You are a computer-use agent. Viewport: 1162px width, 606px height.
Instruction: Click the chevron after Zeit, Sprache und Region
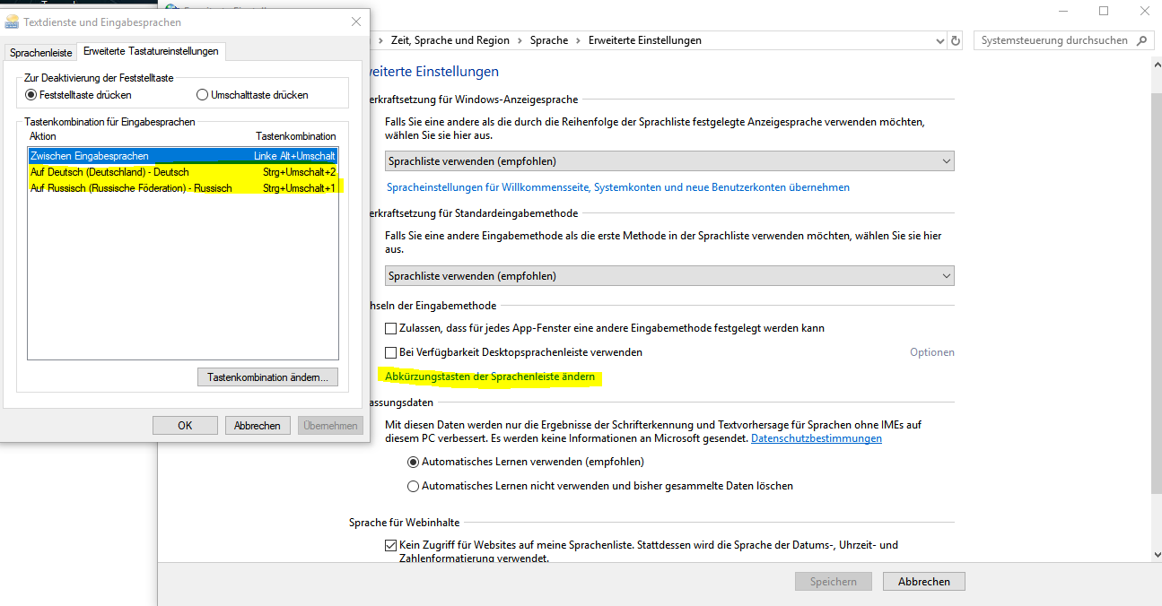(520, 40)
